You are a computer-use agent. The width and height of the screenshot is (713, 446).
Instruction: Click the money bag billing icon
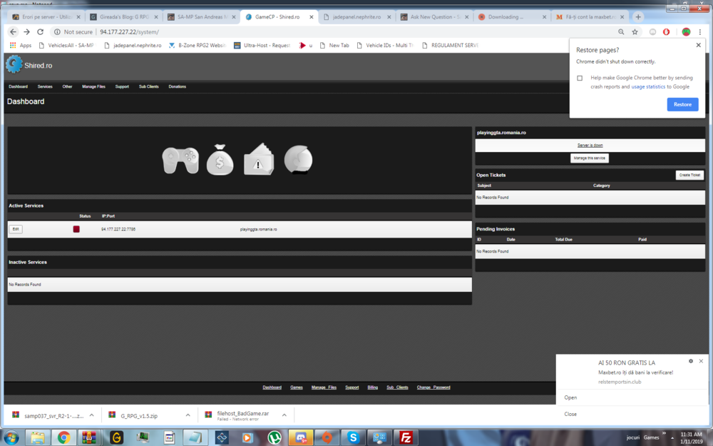click(x=220, y=160)
